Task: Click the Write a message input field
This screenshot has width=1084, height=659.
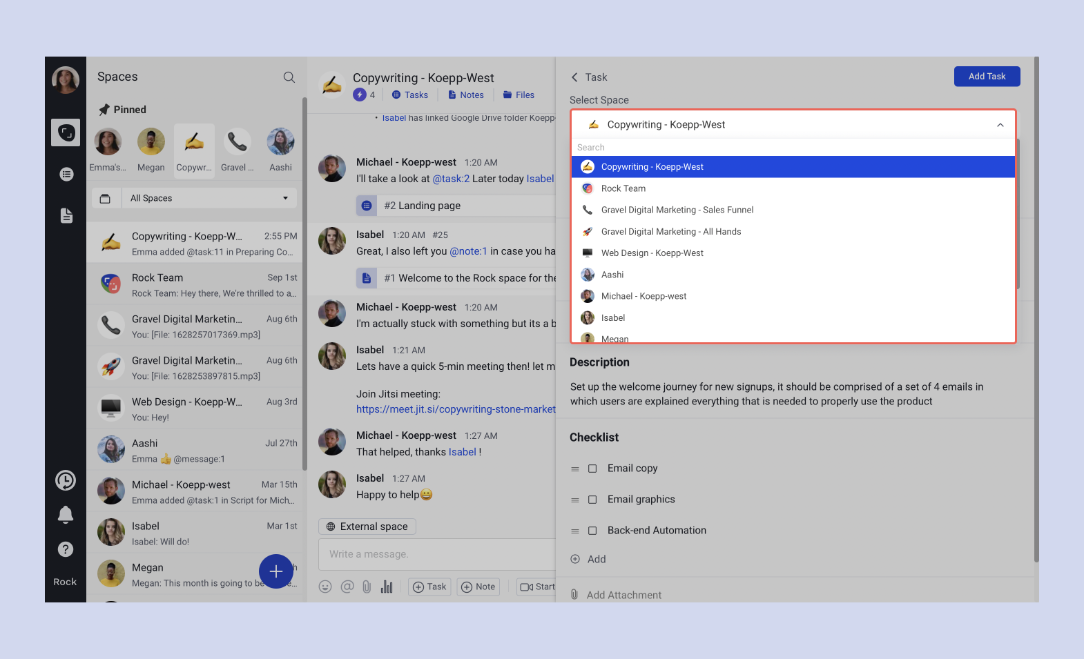Action: [x=435, y=554]
